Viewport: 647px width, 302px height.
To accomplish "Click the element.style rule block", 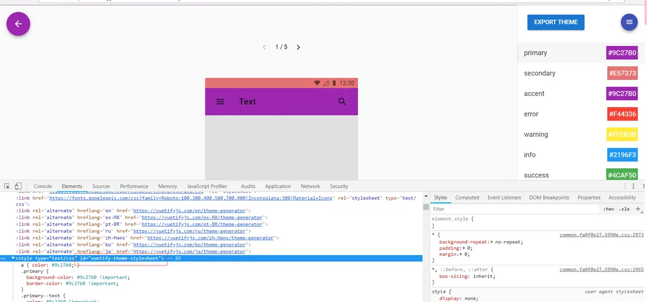I will pos(537,223).
